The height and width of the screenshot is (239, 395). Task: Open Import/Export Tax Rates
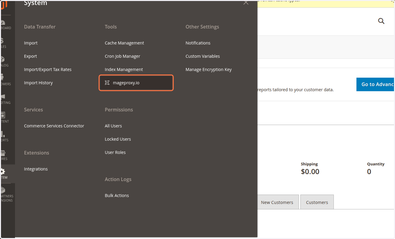[48, 69]
